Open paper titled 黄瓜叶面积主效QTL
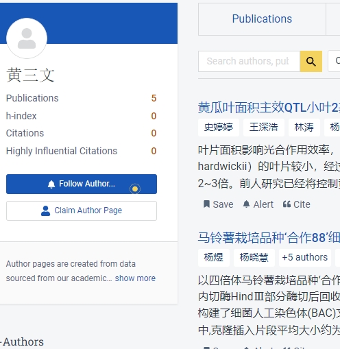The width and height of the screenshot is (340, 349). point(269,108)
